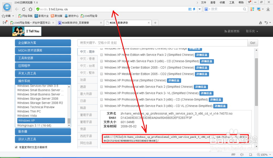This screenshot has height=158, width=273.
Task: Click the 详细信息 link beside Windows XP Professional
Action: pyautogui.click(x=174, y=80)
